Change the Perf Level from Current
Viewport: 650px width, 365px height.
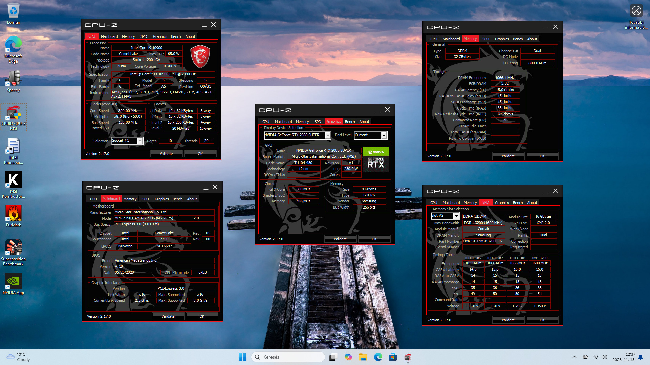pyautogui.click(x=384, y=135)
